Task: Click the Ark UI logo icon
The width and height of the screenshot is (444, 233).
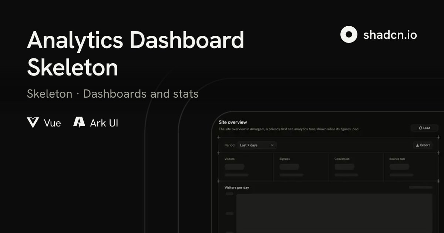Action: point(79,123)
